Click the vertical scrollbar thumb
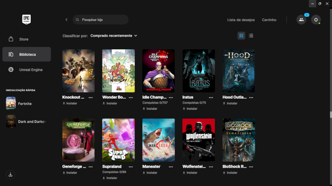Image resolution: width=332 pixels, height=186 pixels. tap(331, 115)
